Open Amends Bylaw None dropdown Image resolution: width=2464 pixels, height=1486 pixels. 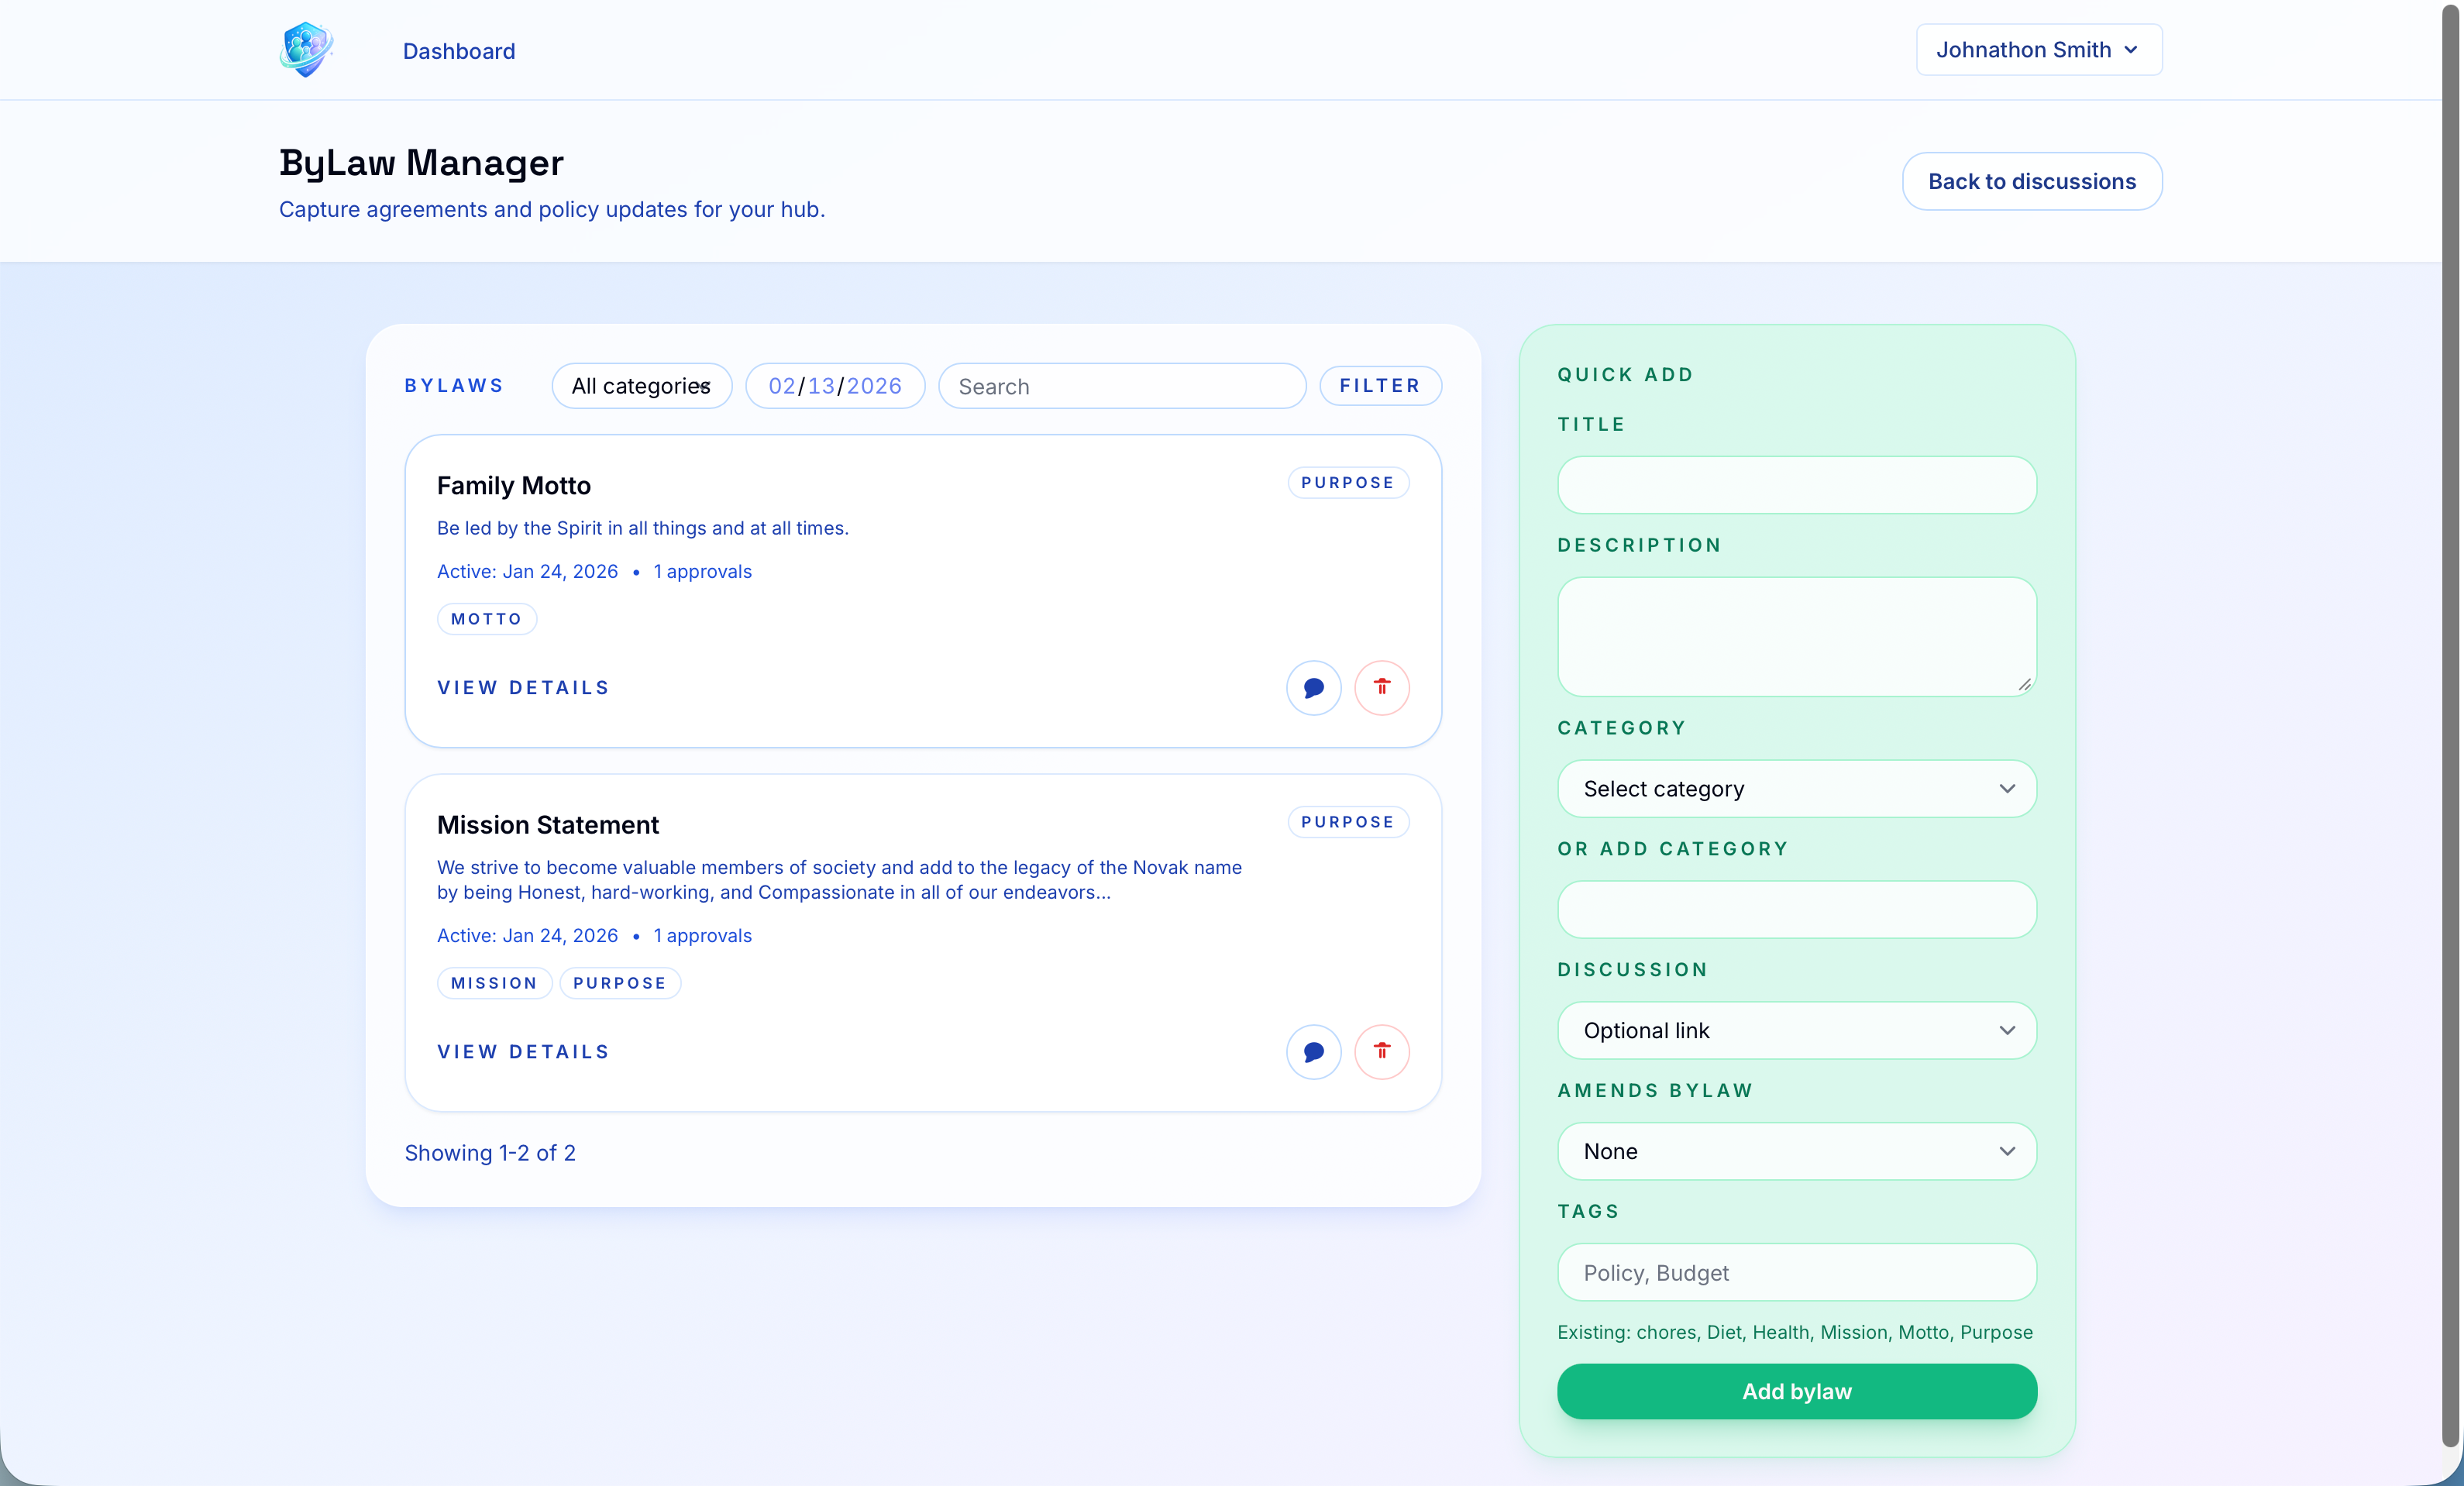coord(1796,1152)
